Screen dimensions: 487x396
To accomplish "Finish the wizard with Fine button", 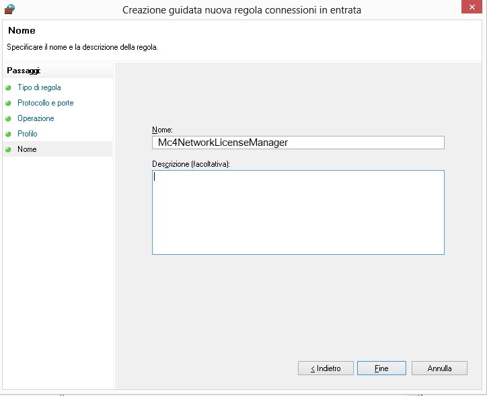I will 381,368.
